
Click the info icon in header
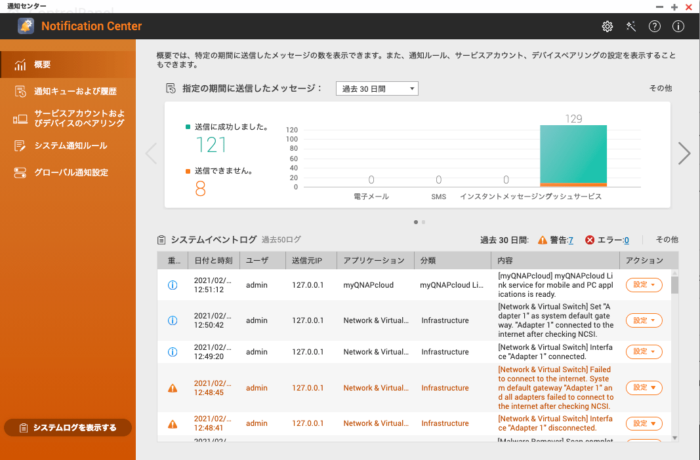click(678, 26)
